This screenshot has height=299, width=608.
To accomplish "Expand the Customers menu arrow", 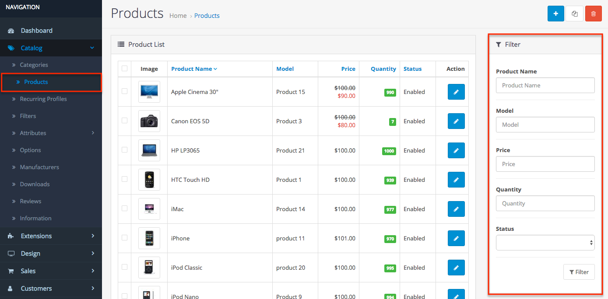I will [92, 289].
